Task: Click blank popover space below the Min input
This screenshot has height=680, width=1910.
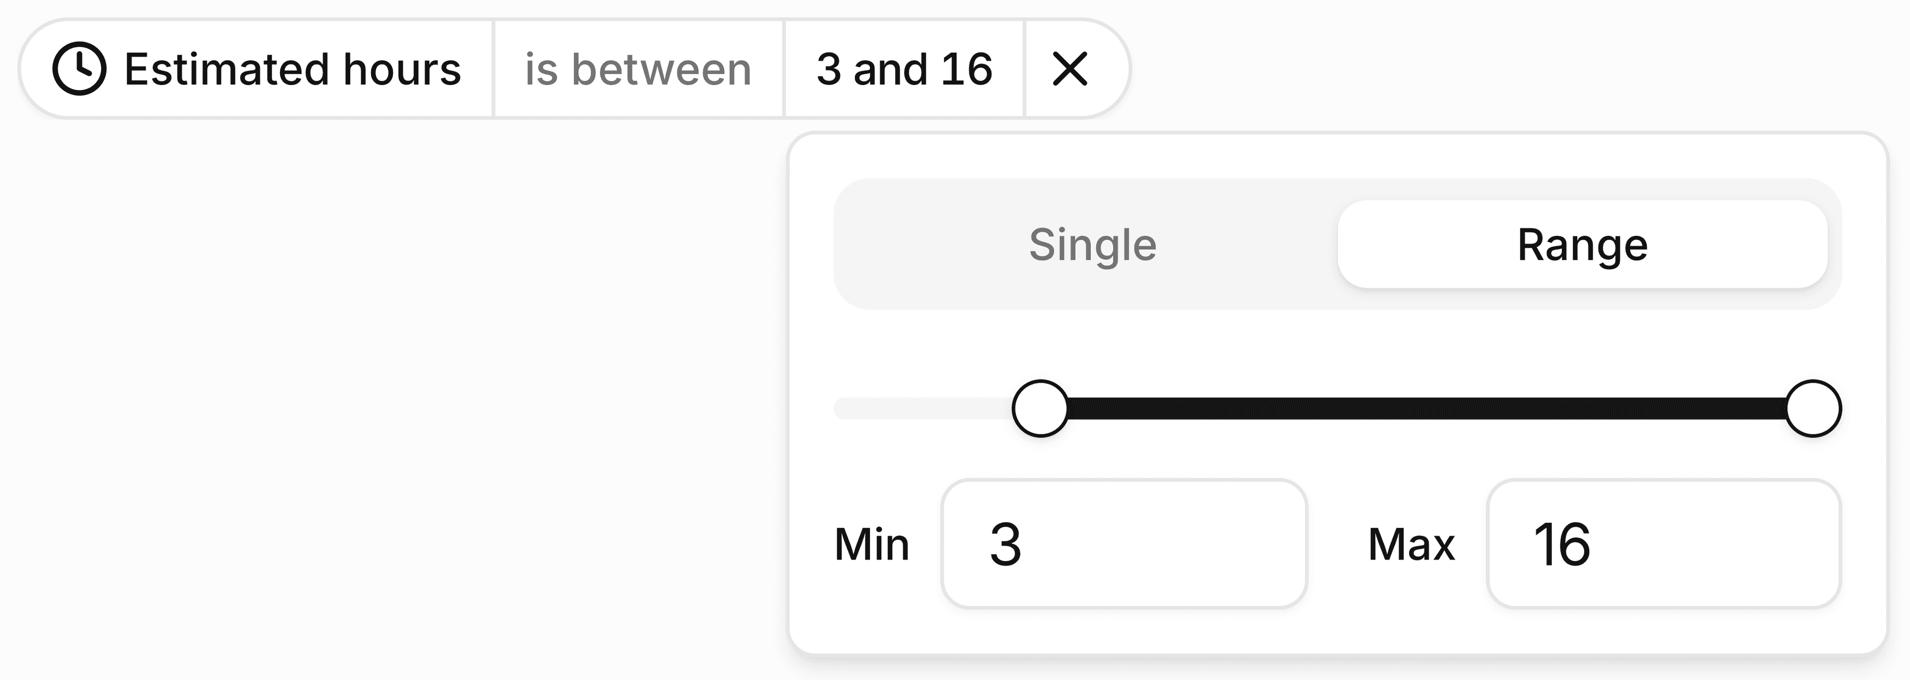Action: [x=1123, y=632]
